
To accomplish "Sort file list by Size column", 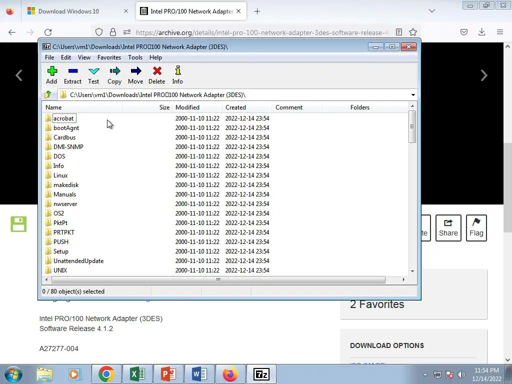I will pos(147,107).
